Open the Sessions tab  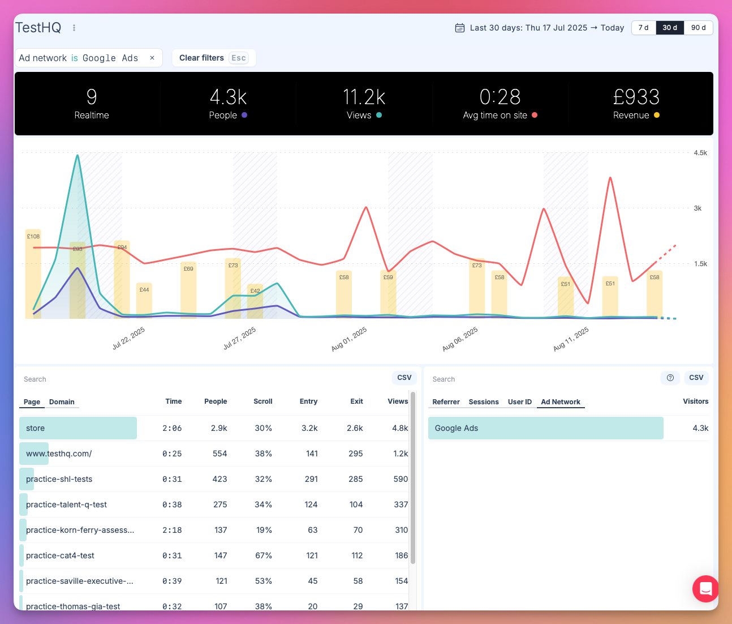point(484,402)
